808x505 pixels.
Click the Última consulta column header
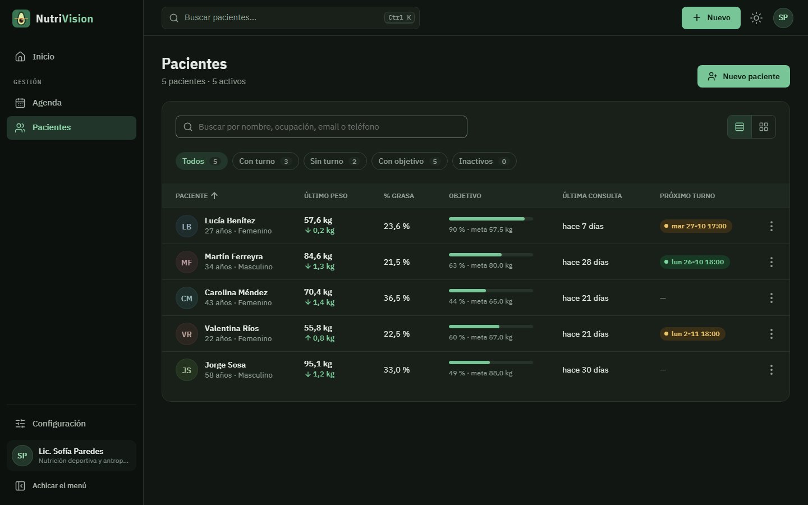(592, 196)
